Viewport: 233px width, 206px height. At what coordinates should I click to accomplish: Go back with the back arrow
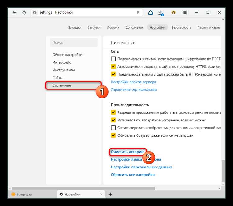pos(15,12)
